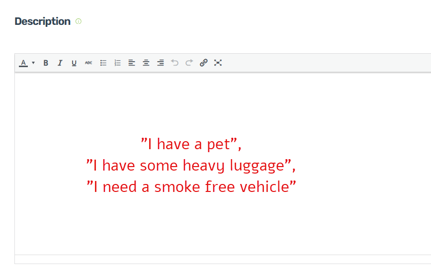The width and height of the screenshot is (431, 272).
Task: Toggle underline formatting
Action: click(74, 63)
